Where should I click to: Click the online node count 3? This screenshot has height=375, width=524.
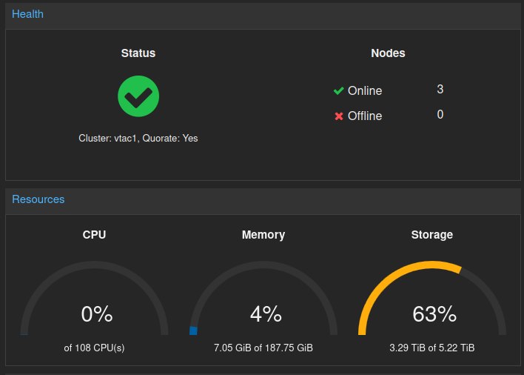[x=440, y=90]
